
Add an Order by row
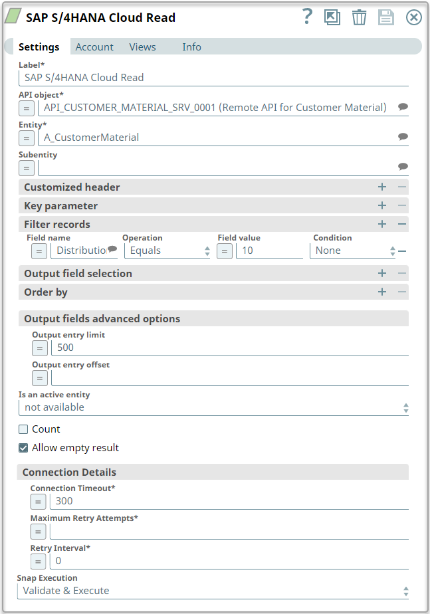point(382,292)
